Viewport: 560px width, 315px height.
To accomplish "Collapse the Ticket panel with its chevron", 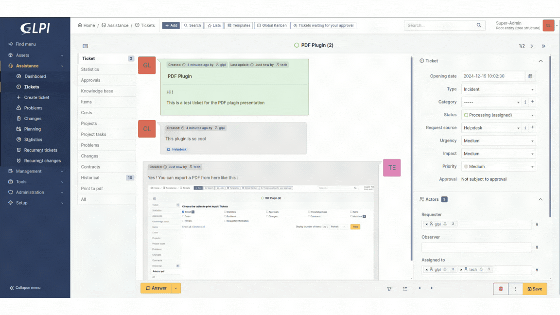I will [x=541, y=61].
